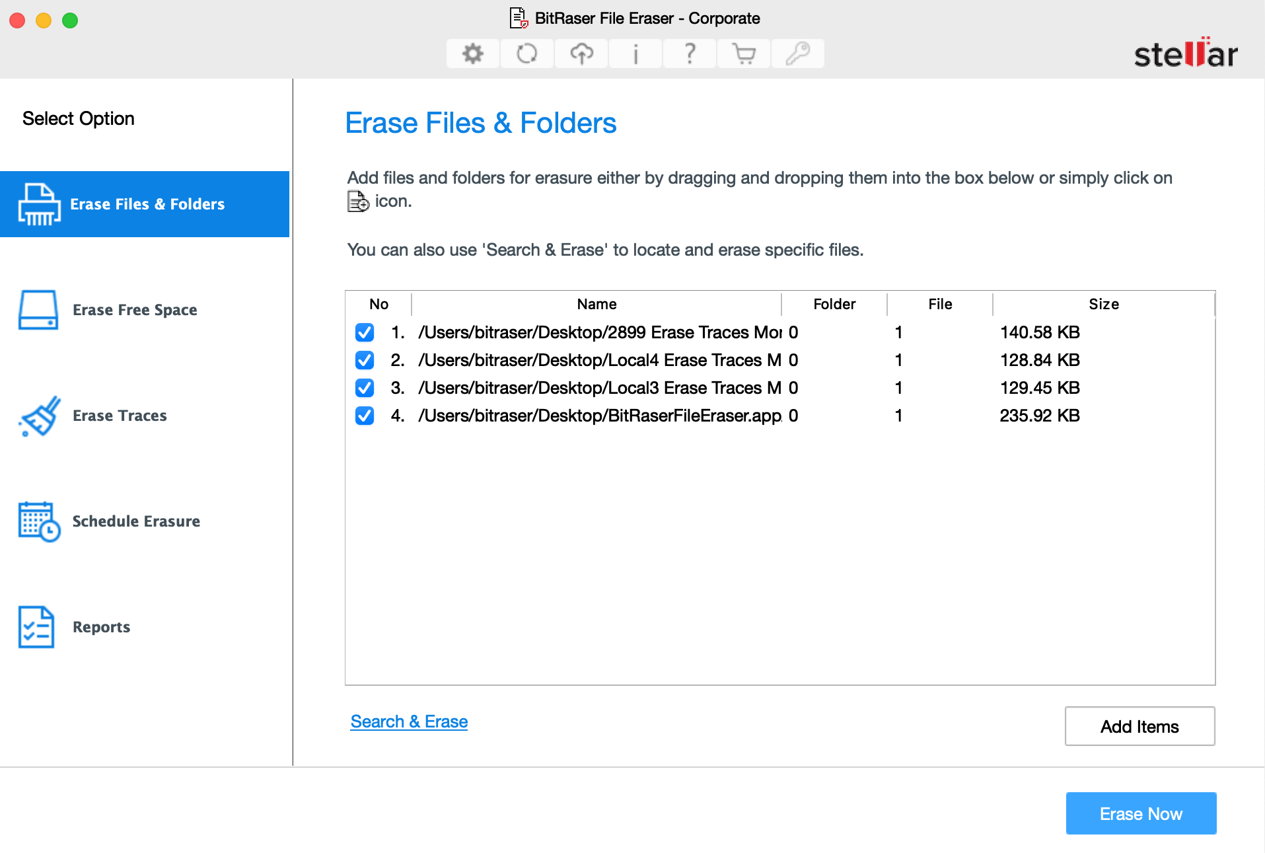Switch to Erase Free Space option
This screenshot has height=853, width=1265.
tap(145, 310)
